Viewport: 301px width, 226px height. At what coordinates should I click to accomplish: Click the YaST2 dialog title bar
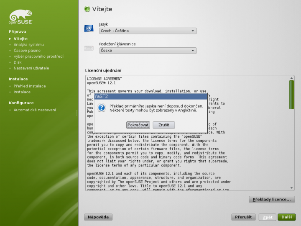point(150,96)
